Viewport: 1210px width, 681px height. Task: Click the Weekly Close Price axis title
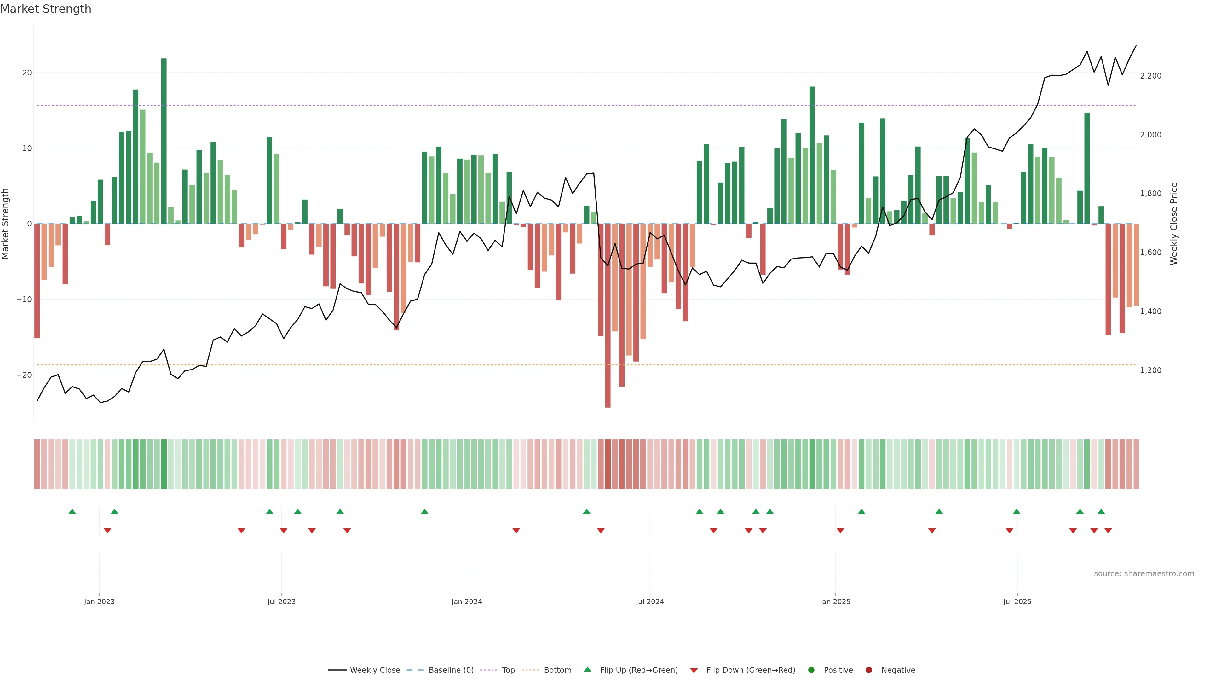[x=1174, y=224]
